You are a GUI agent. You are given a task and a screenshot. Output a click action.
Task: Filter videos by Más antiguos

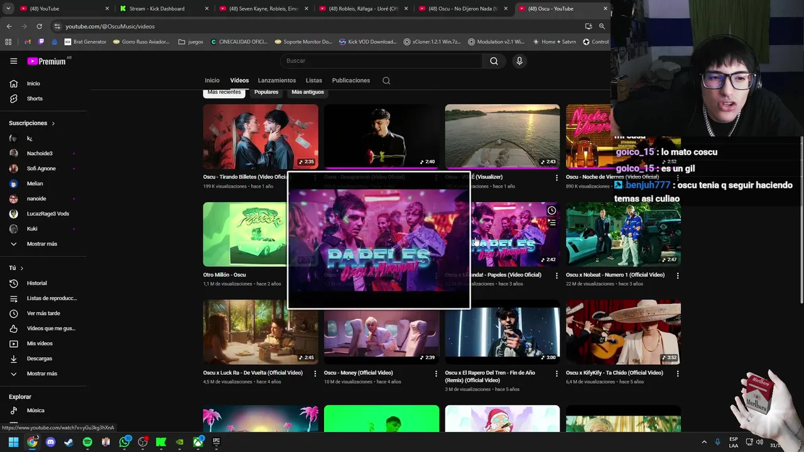coord(308,92)
